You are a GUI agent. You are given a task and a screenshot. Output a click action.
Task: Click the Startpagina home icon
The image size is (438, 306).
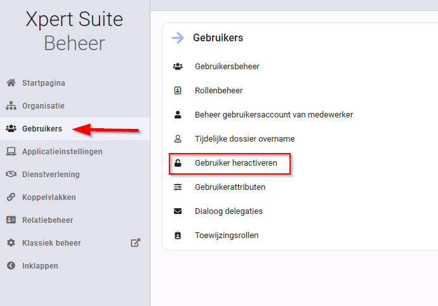coord(11,83)
